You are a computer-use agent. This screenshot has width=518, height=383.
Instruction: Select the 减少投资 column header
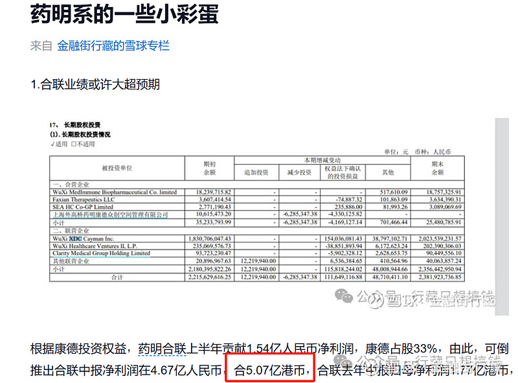tap(299, 172)
